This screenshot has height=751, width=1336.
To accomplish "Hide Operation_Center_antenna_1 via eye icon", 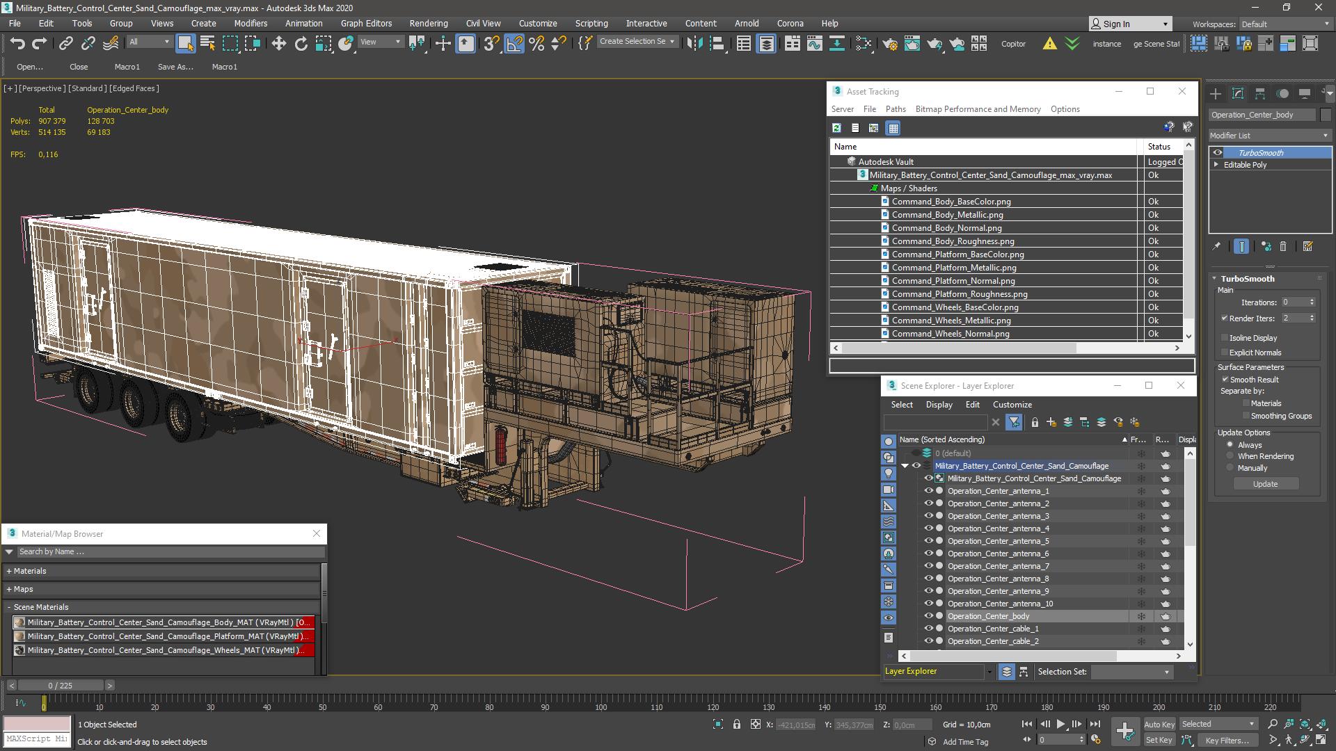I will 928,491.
